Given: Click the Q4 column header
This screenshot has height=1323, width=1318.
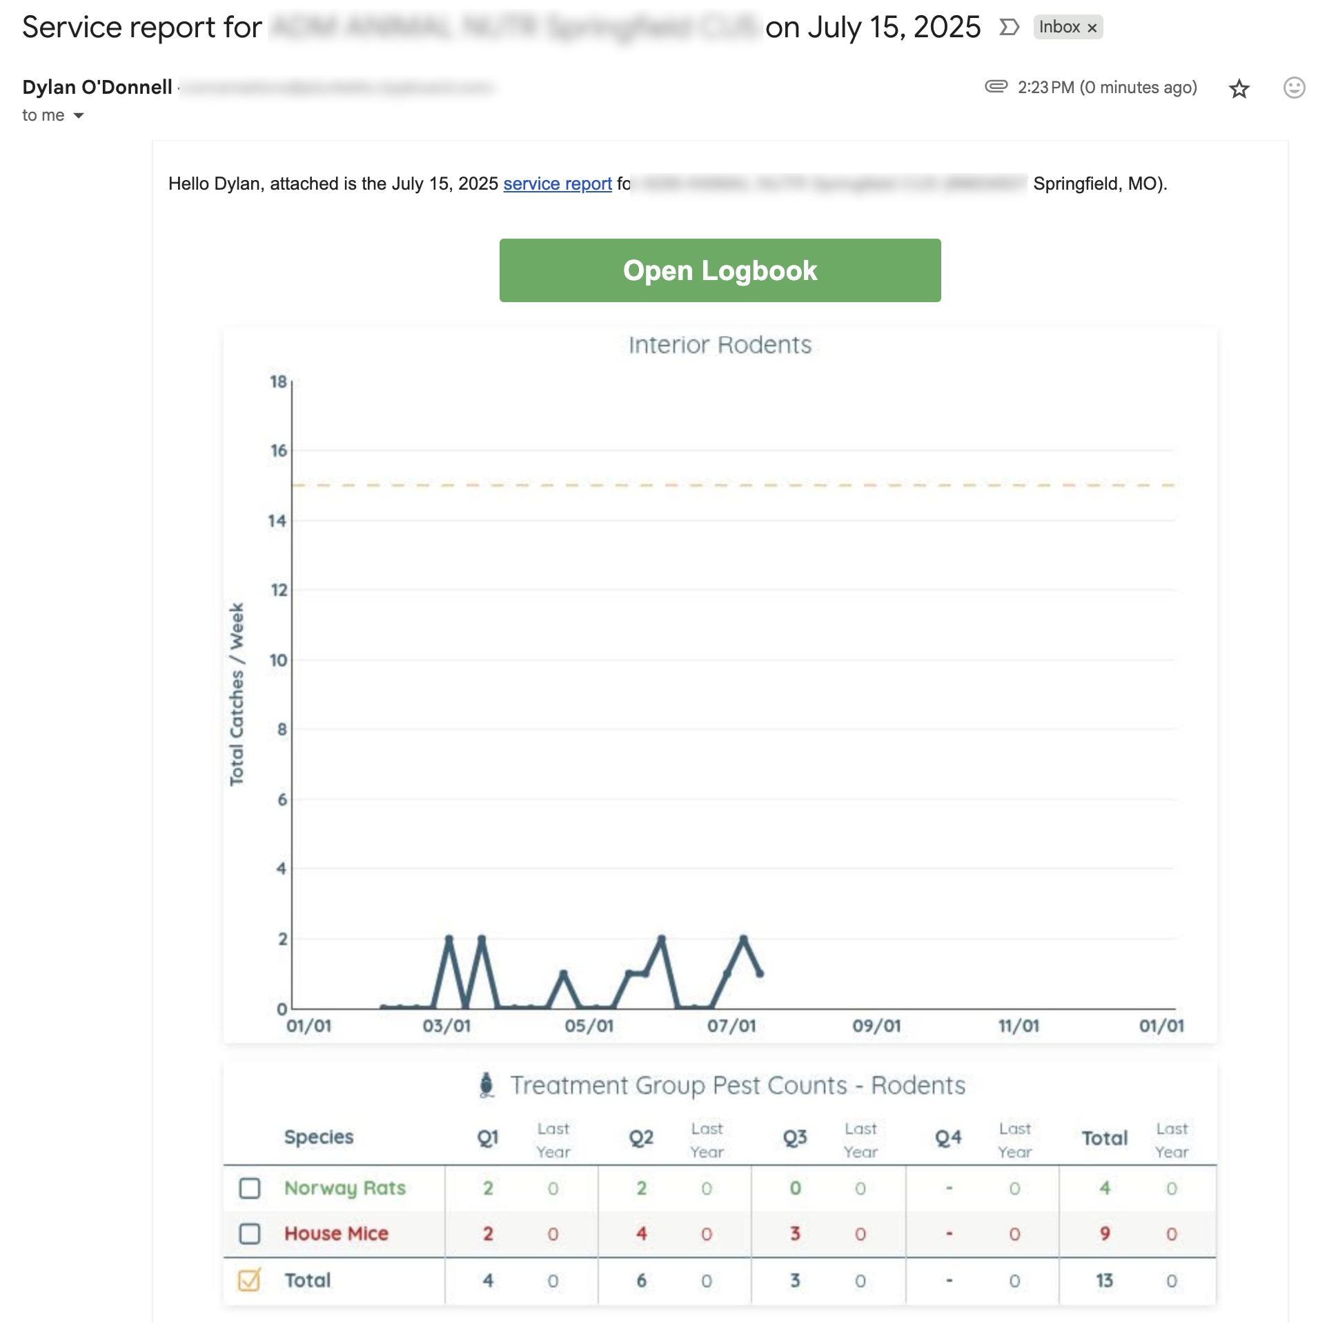Looking at the screenshot, I should (949, 1137).
